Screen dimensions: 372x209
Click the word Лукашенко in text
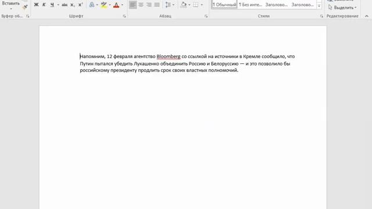tap(146, 63)
